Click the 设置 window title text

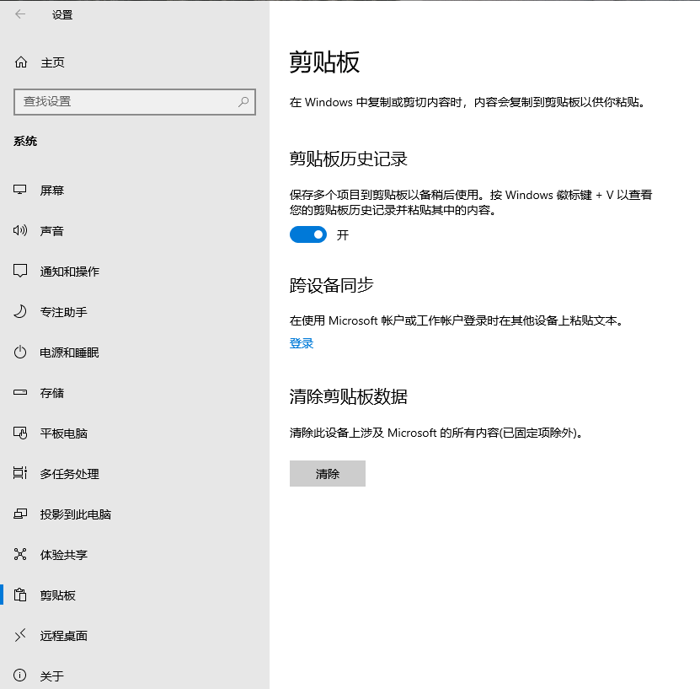point(62,14)
